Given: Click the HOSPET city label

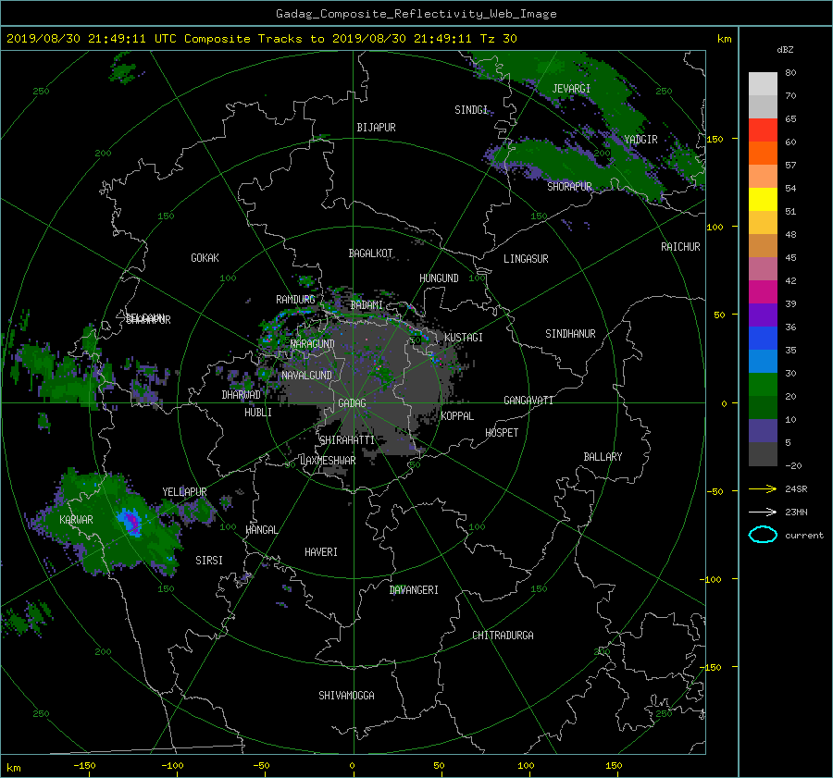Looking at the screenshot, I should pyautogui.click(x=502, y=433).
